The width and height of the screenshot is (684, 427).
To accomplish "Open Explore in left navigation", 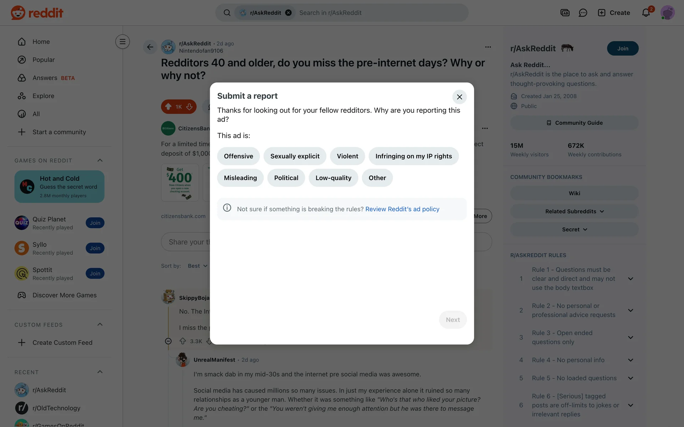I will point(43,96).
